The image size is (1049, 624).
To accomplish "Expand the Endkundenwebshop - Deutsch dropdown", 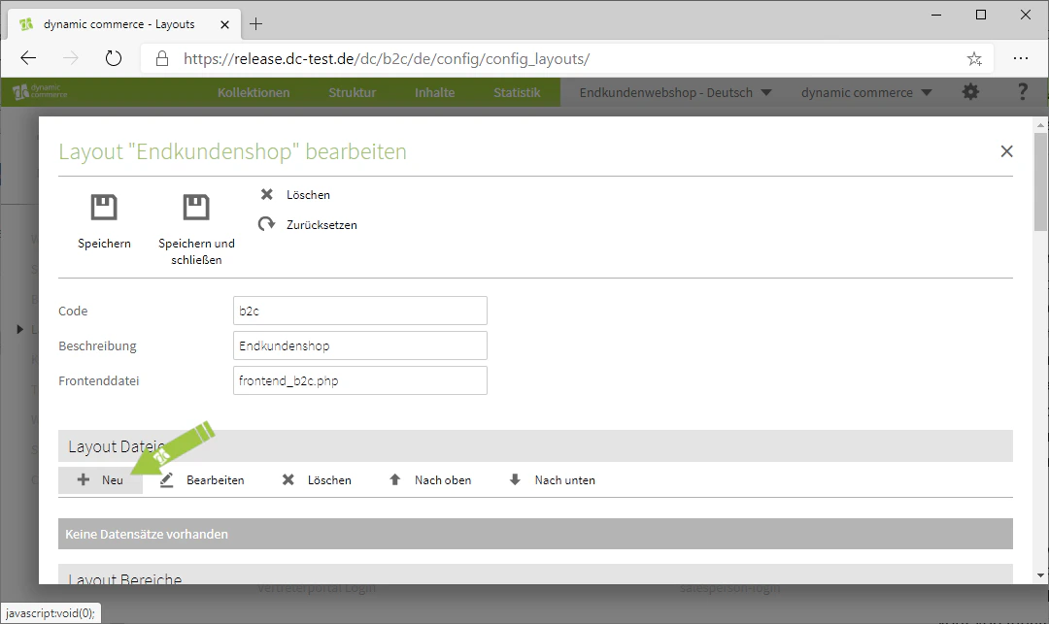I will 675,92.
